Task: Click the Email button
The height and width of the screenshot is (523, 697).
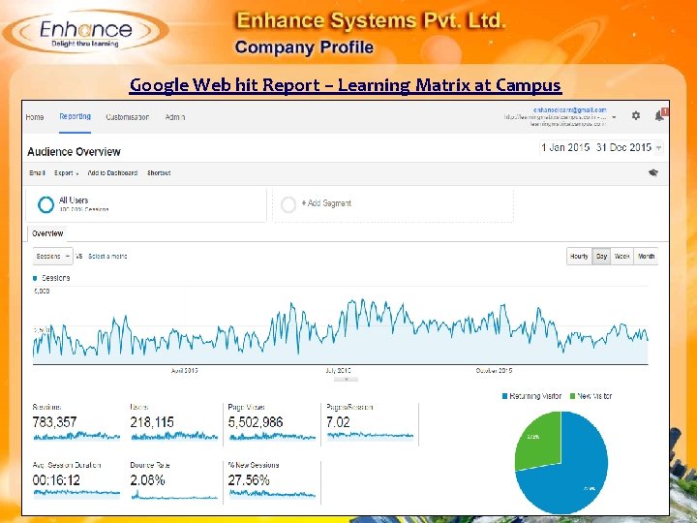Action: tap(38, 173)
